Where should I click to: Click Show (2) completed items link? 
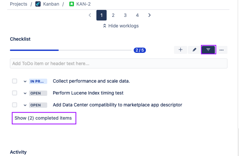(x=43, y=118)
